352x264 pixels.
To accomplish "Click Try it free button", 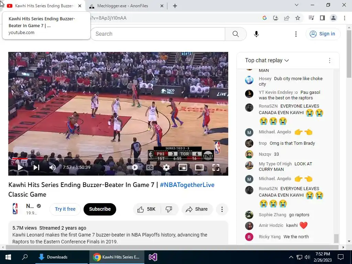I will pos(65,209).
